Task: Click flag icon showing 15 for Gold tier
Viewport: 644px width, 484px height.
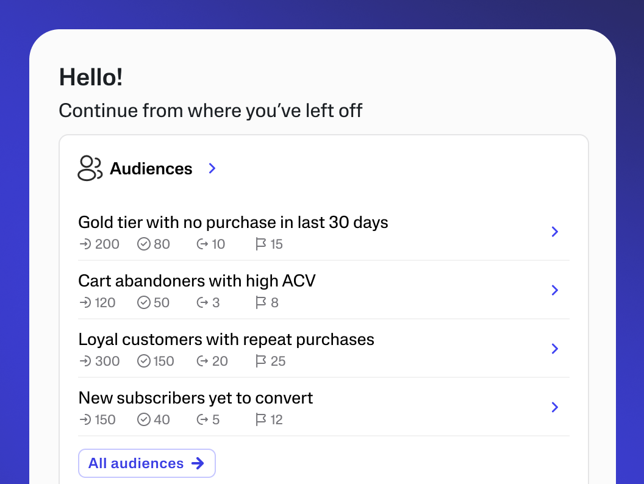Action: pos(261,244)
